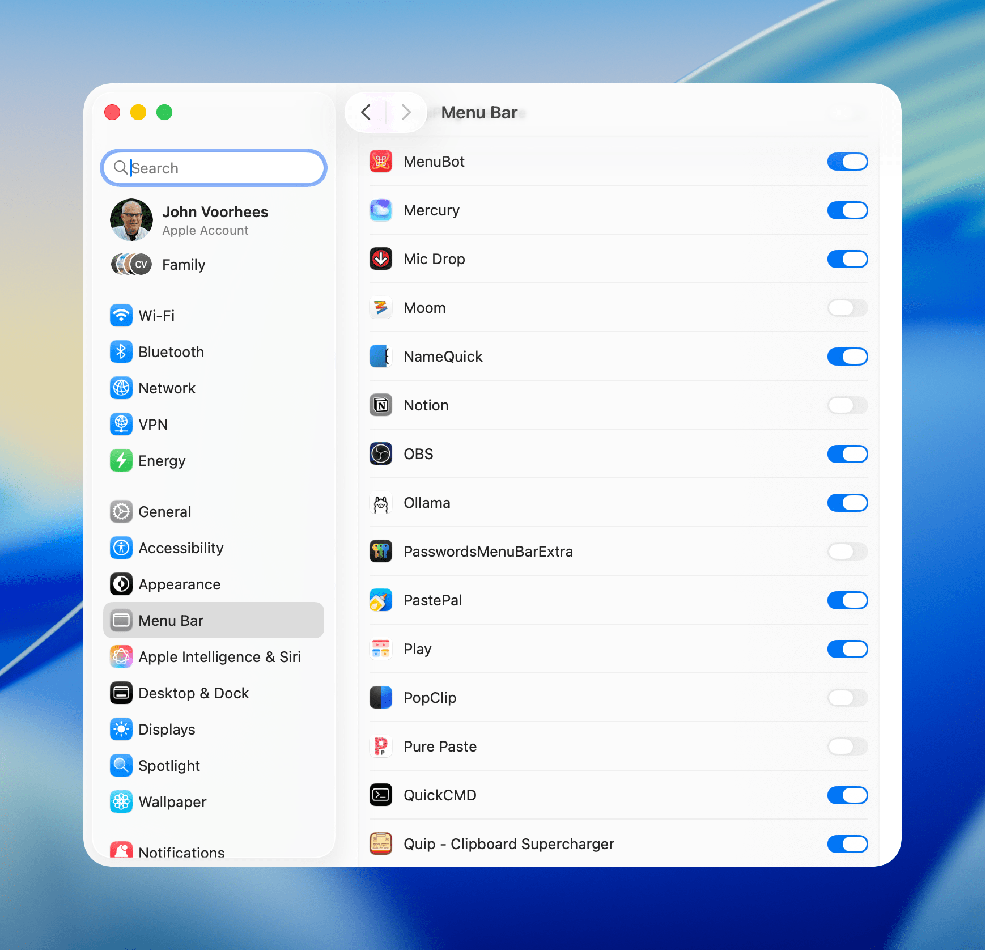Image resolution: width=985 pixels, height=950 pixels.
Task: Click in the Search field
Action: click(x=214, y=168)
